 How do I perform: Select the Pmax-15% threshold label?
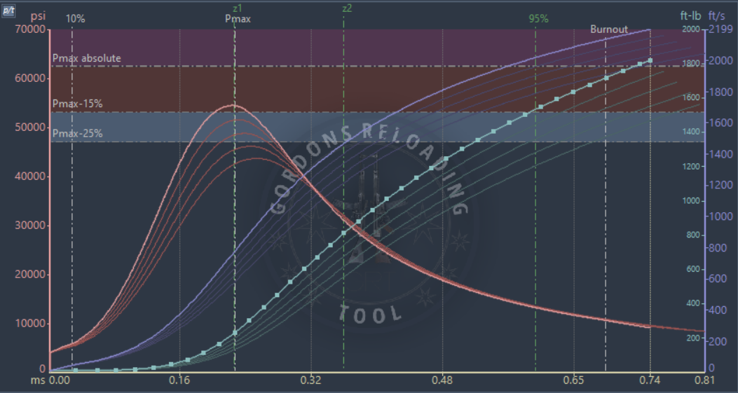[77, 104]
